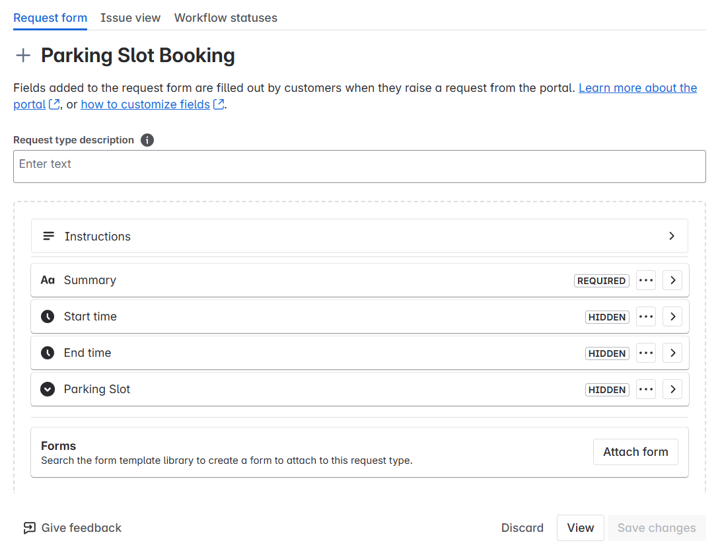Open more options for Summary field
Viewport: 718px width, 553px height.
pos(645,280)
